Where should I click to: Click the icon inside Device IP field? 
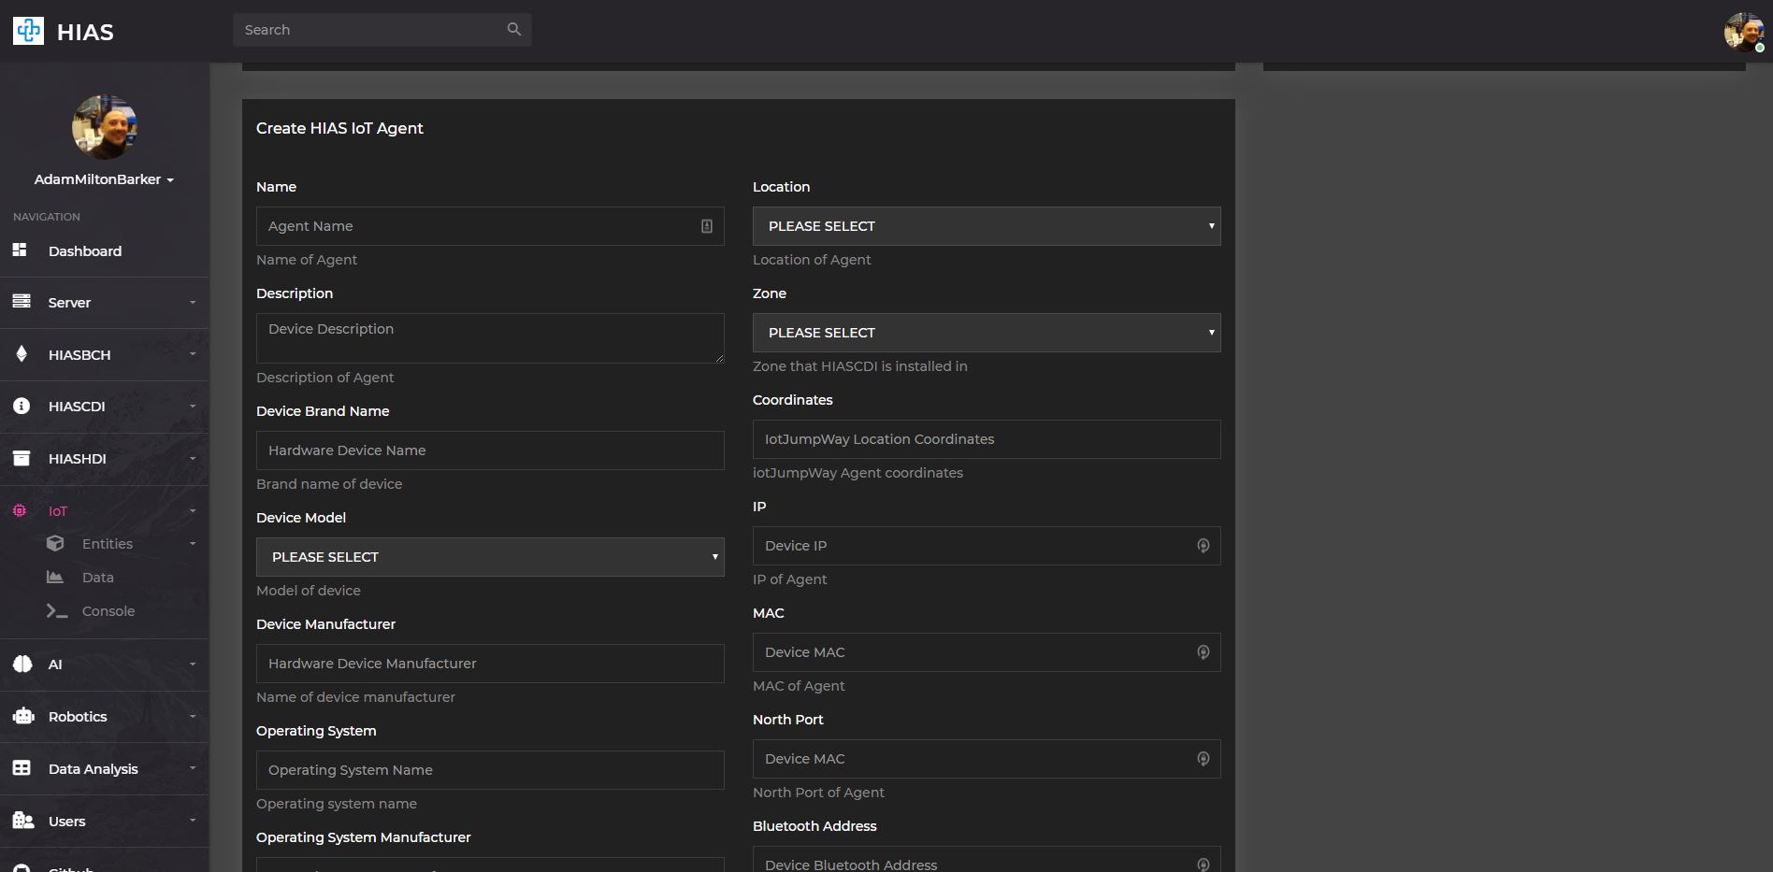coord(1204,546)
